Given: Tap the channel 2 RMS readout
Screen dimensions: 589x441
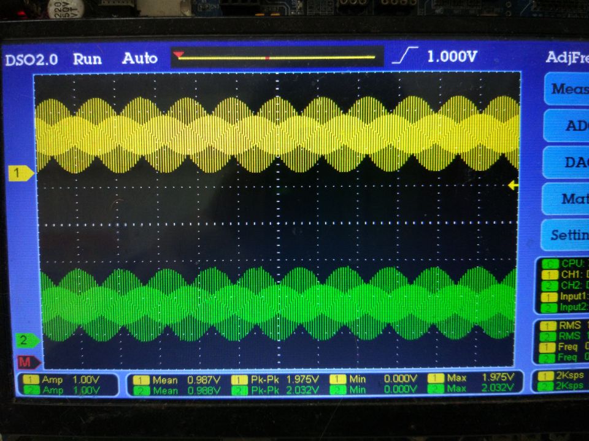Looking at the screenshot, I should (563, 336).
